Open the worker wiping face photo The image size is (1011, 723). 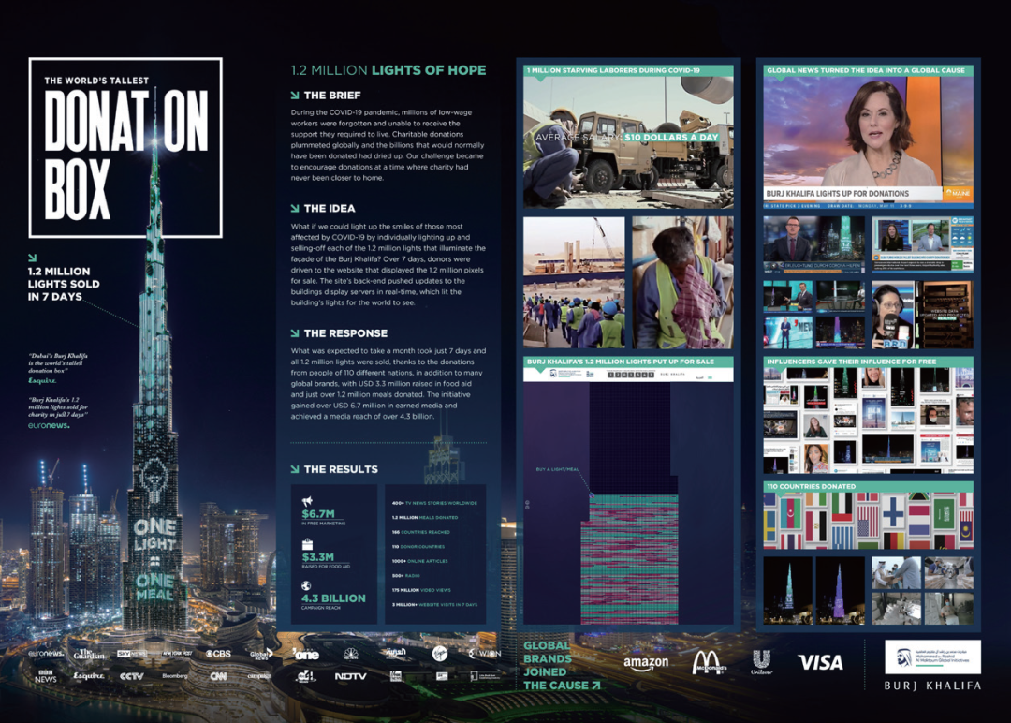point(682,283)
